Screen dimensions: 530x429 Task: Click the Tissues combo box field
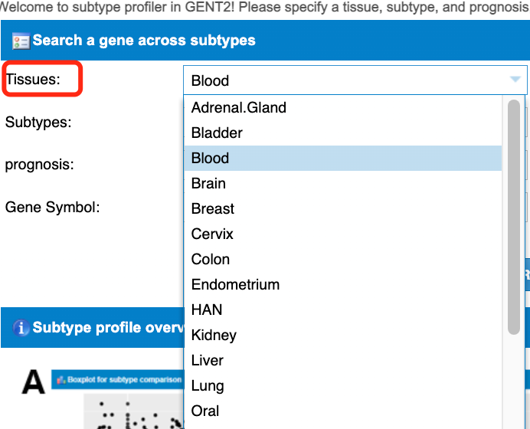click(345, 80)
